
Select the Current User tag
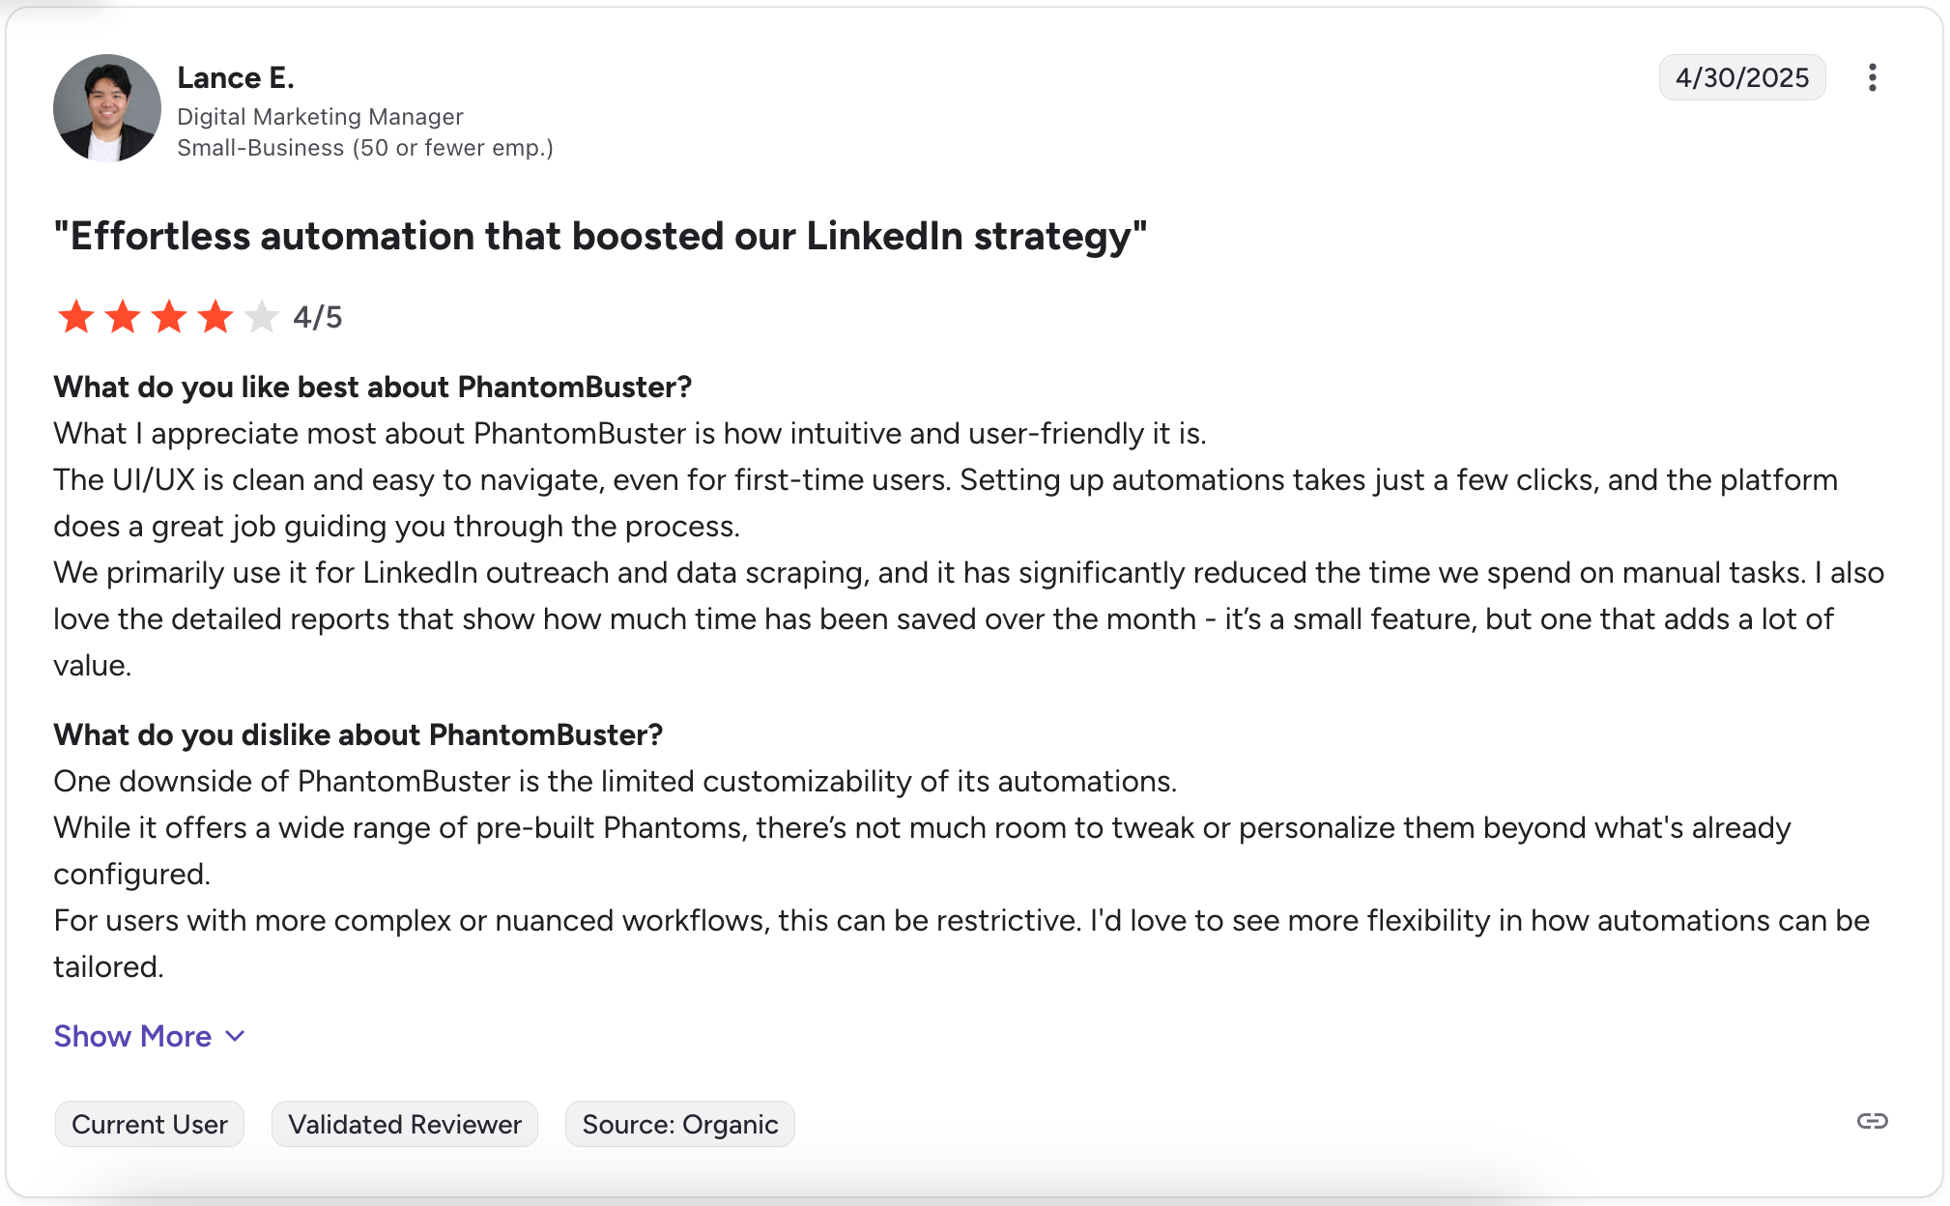point(150,1124)
